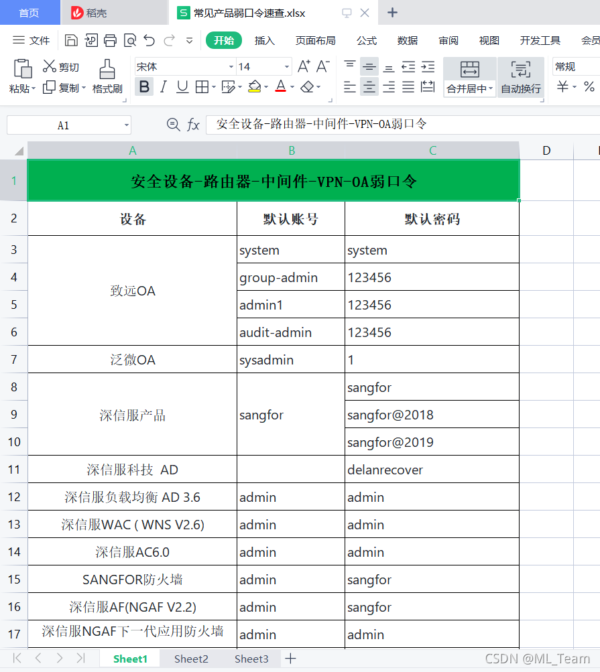Add a new worksheet
Screen dimensions: 600x672
click(x=290, y=659)
